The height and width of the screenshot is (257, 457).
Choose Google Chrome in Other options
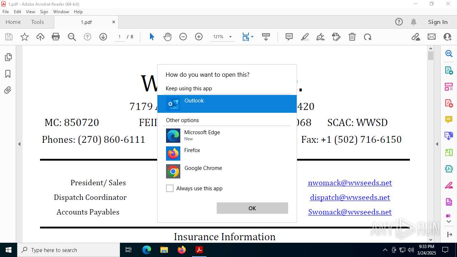(x=227, y=171)
